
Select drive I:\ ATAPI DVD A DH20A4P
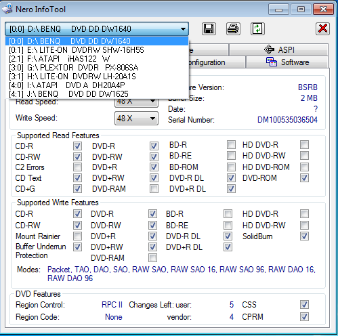tap(97, 85)
